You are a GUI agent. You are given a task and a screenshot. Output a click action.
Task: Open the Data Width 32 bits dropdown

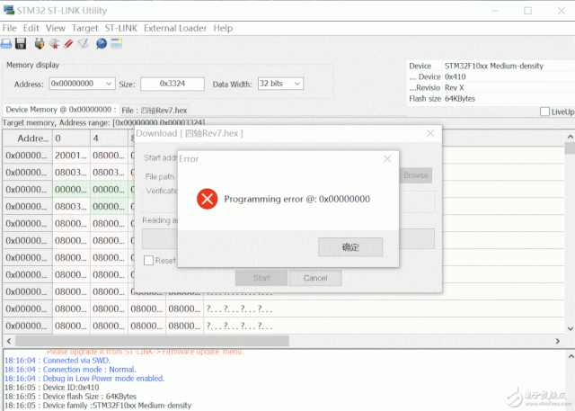297,84
